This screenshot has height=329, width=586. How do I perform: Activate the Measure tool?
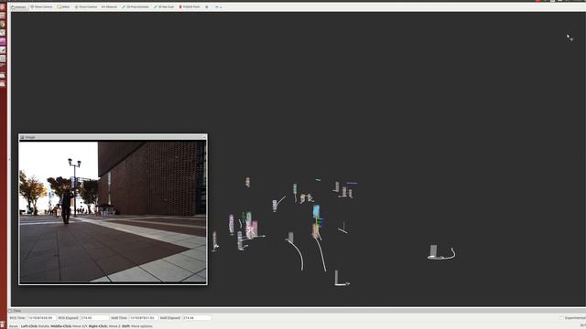click(109, 6)
